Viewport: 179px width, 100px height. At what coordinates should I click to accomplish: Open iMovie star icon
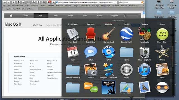coord(162,52)
